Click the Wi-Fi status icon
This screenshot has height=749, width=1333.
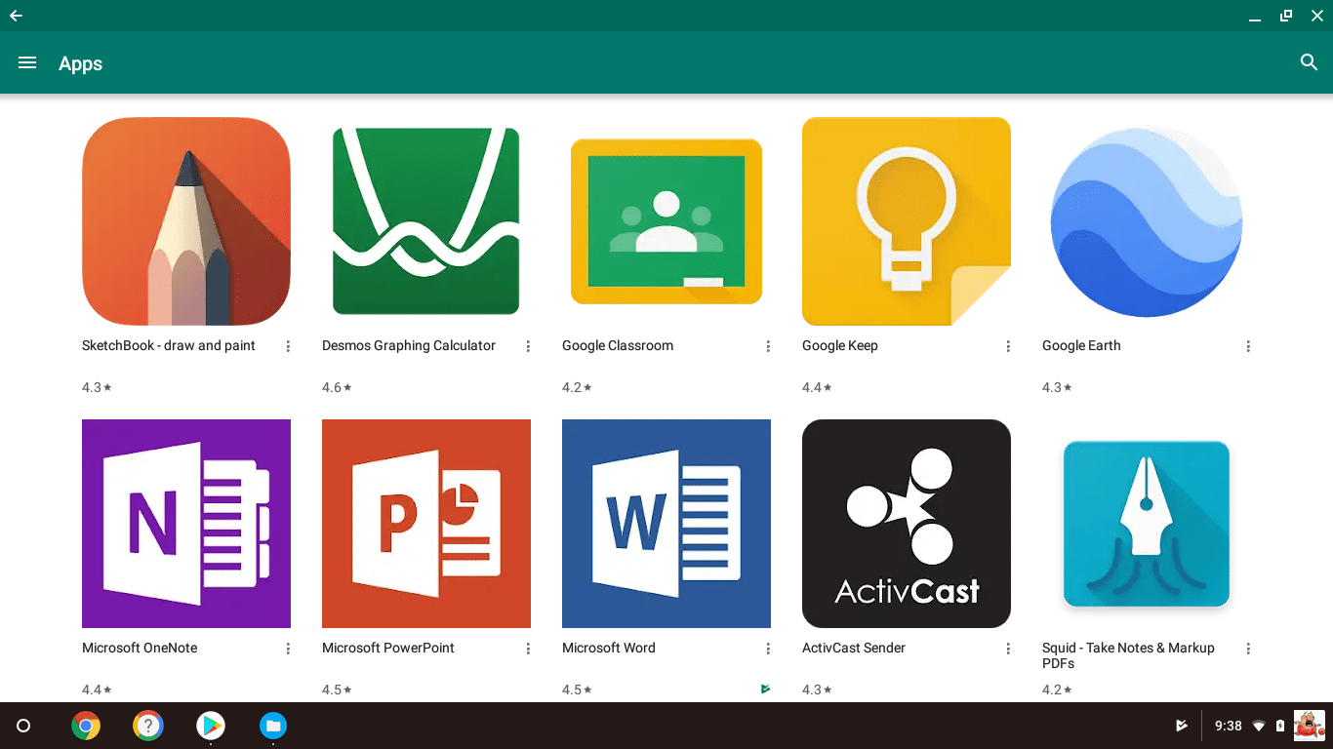click(x=1260, y=726)
